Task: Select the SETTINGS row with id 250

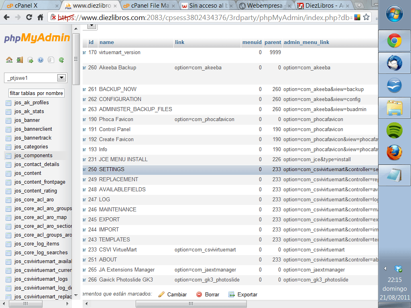Action: (x=230, y=170)
